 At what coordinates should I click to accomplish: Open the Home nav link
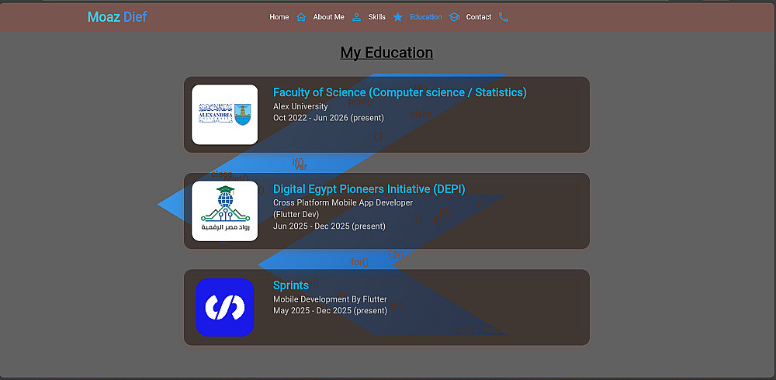(x=279, y=17)
